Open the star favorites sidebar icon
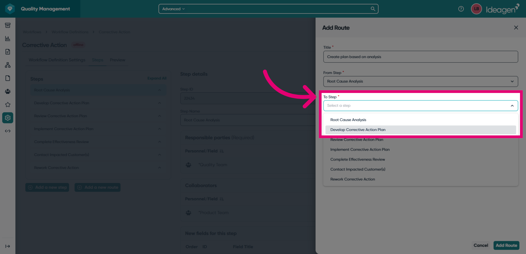 [8, 104]
